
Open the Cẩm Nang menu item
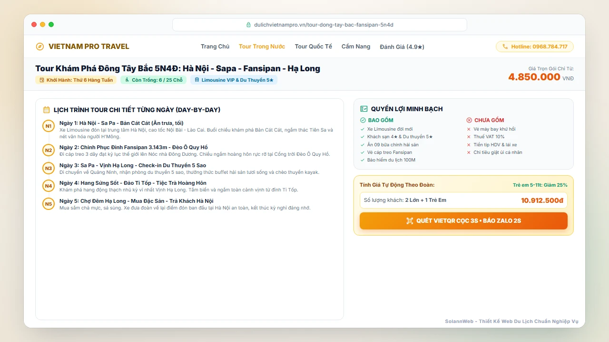click(356, 47)
